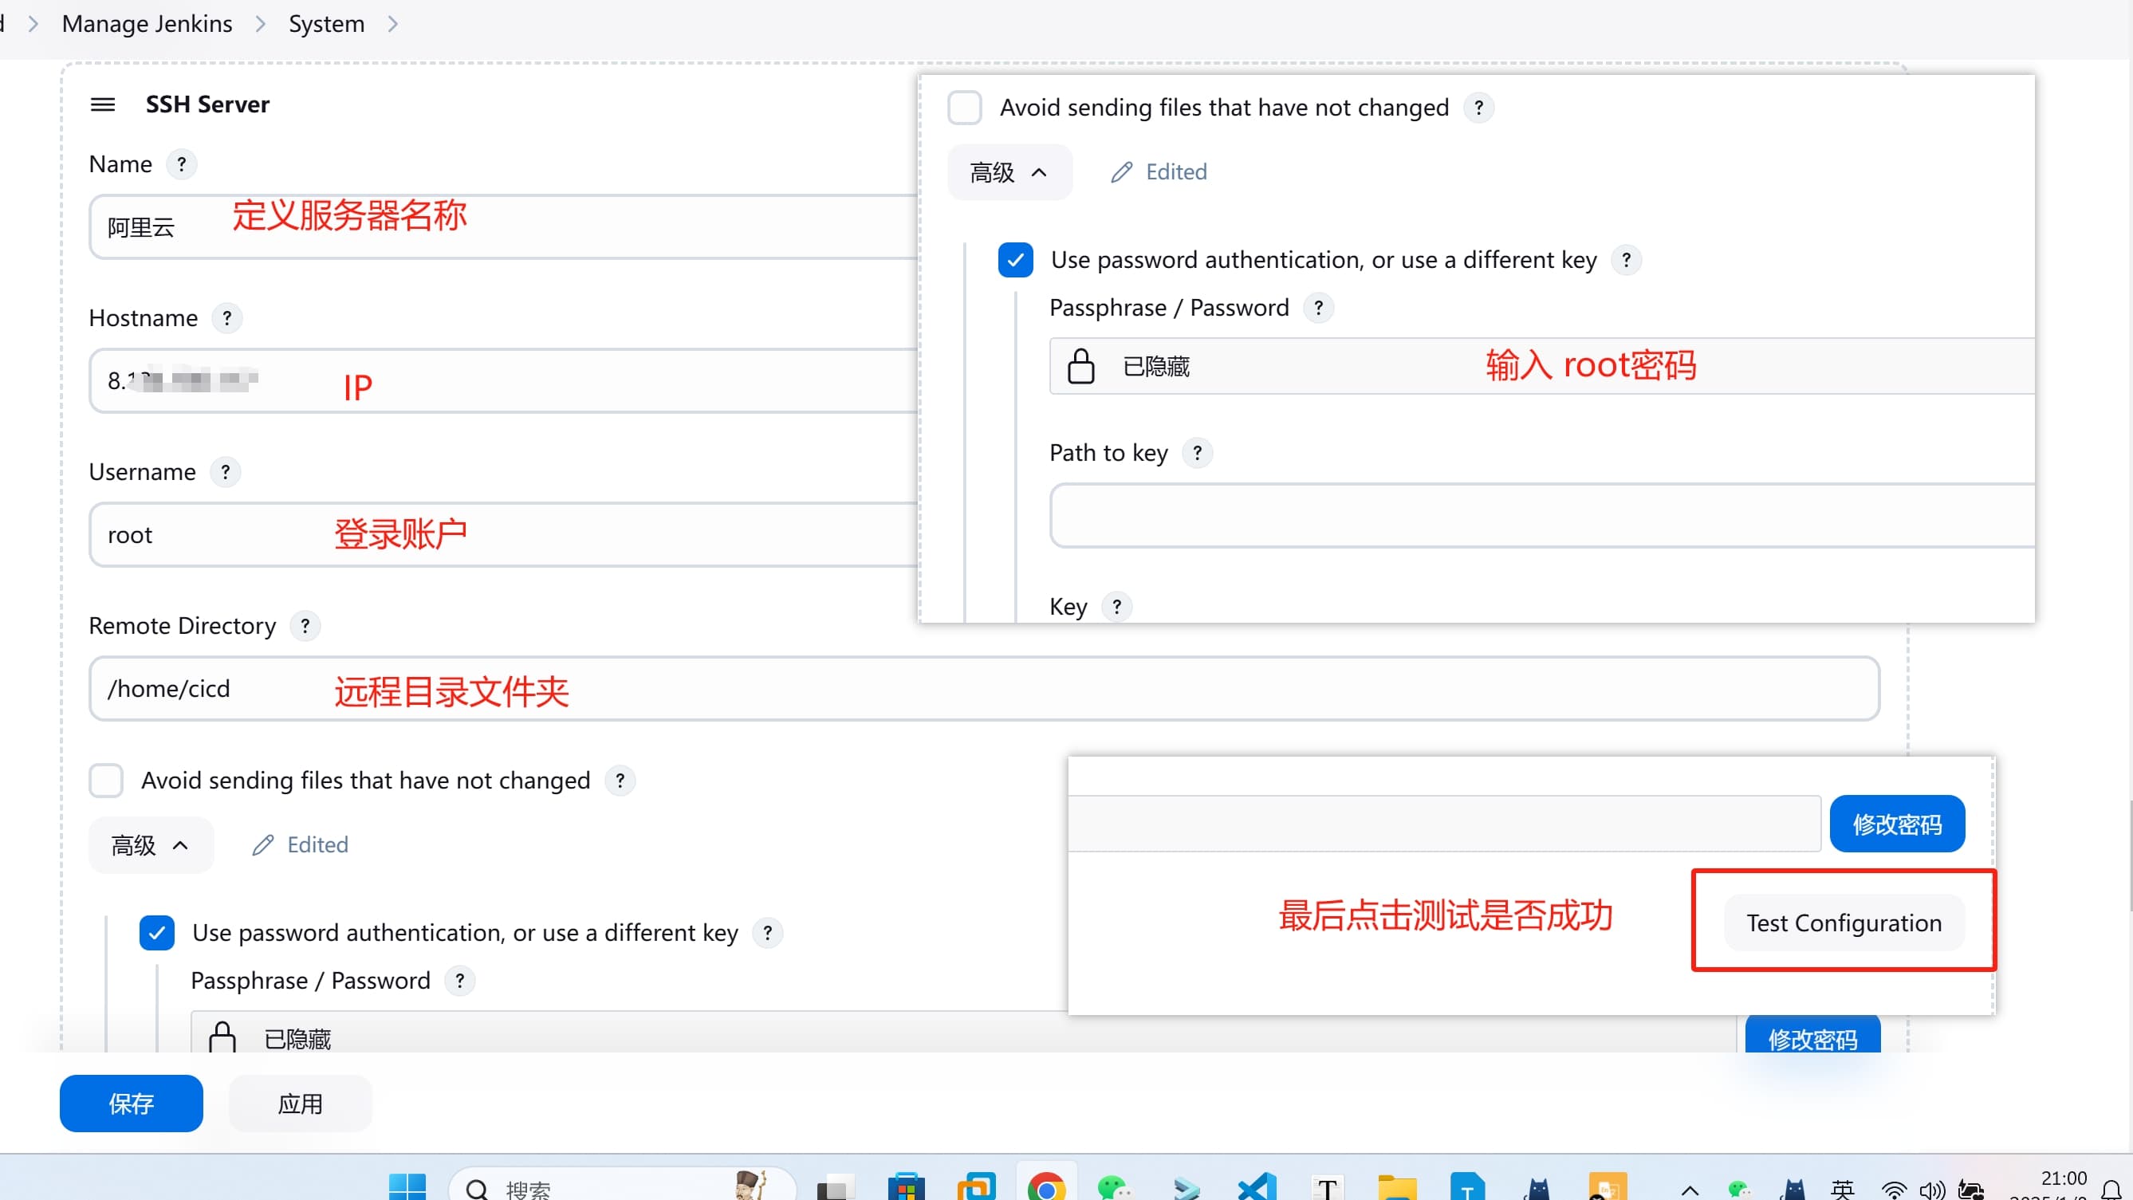The height and width of the screenshot is (1200, 2133).
Task: Open help for the Name field
Action: (181, 164)
